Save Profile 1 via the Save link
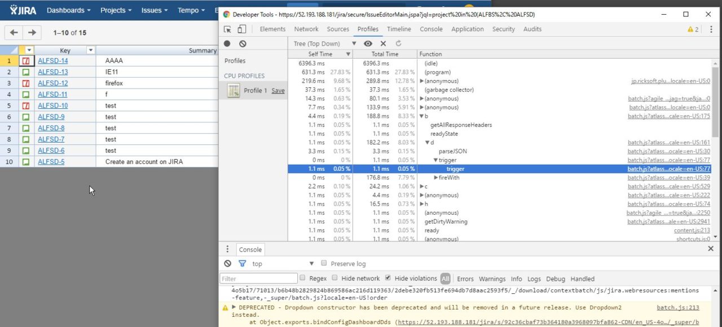This screenshot has width=722, height=327. coord(278,91)
